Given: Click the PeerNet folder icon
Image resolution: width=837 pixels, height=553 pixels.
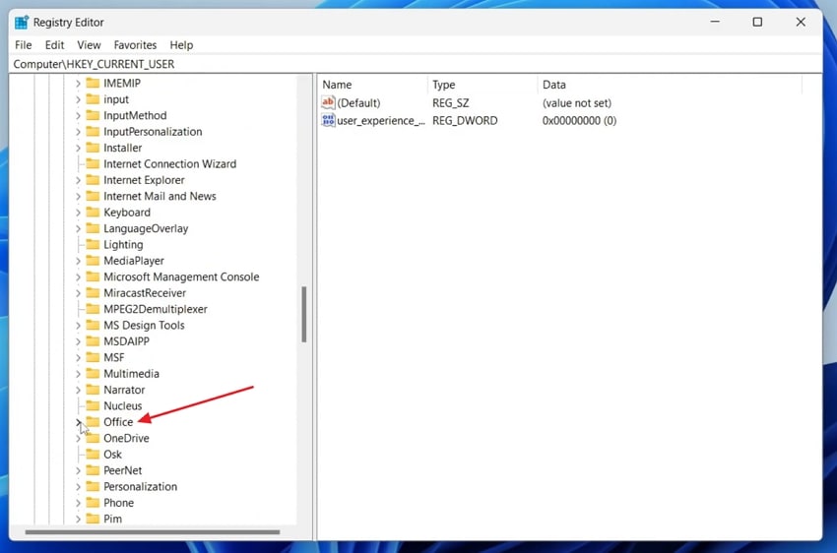Looking at the screenshot, I should (x=93, y=470).
